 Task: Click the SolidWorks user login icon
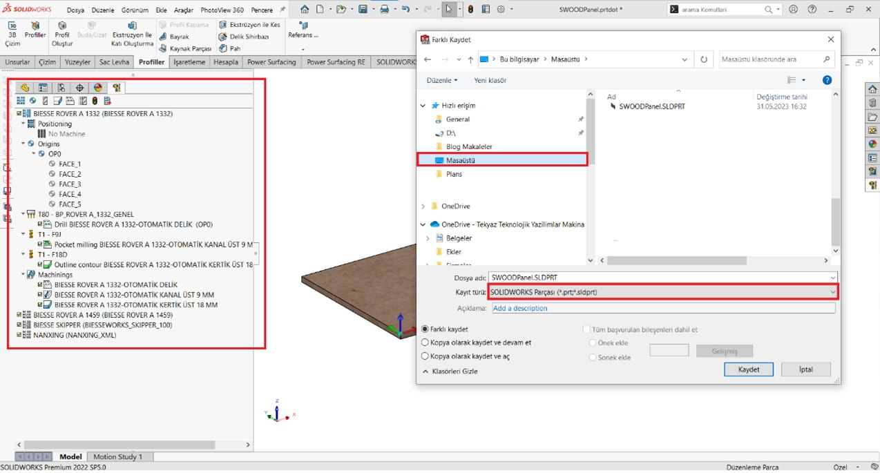(x=793, y=10)
